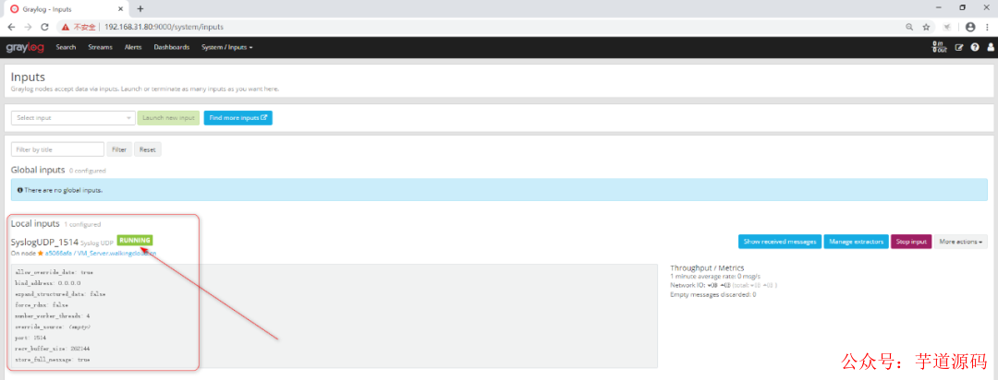The width and height of the screenshot is (998, 380).
Task: Click the Launch new input button
Action: [169, 117]
